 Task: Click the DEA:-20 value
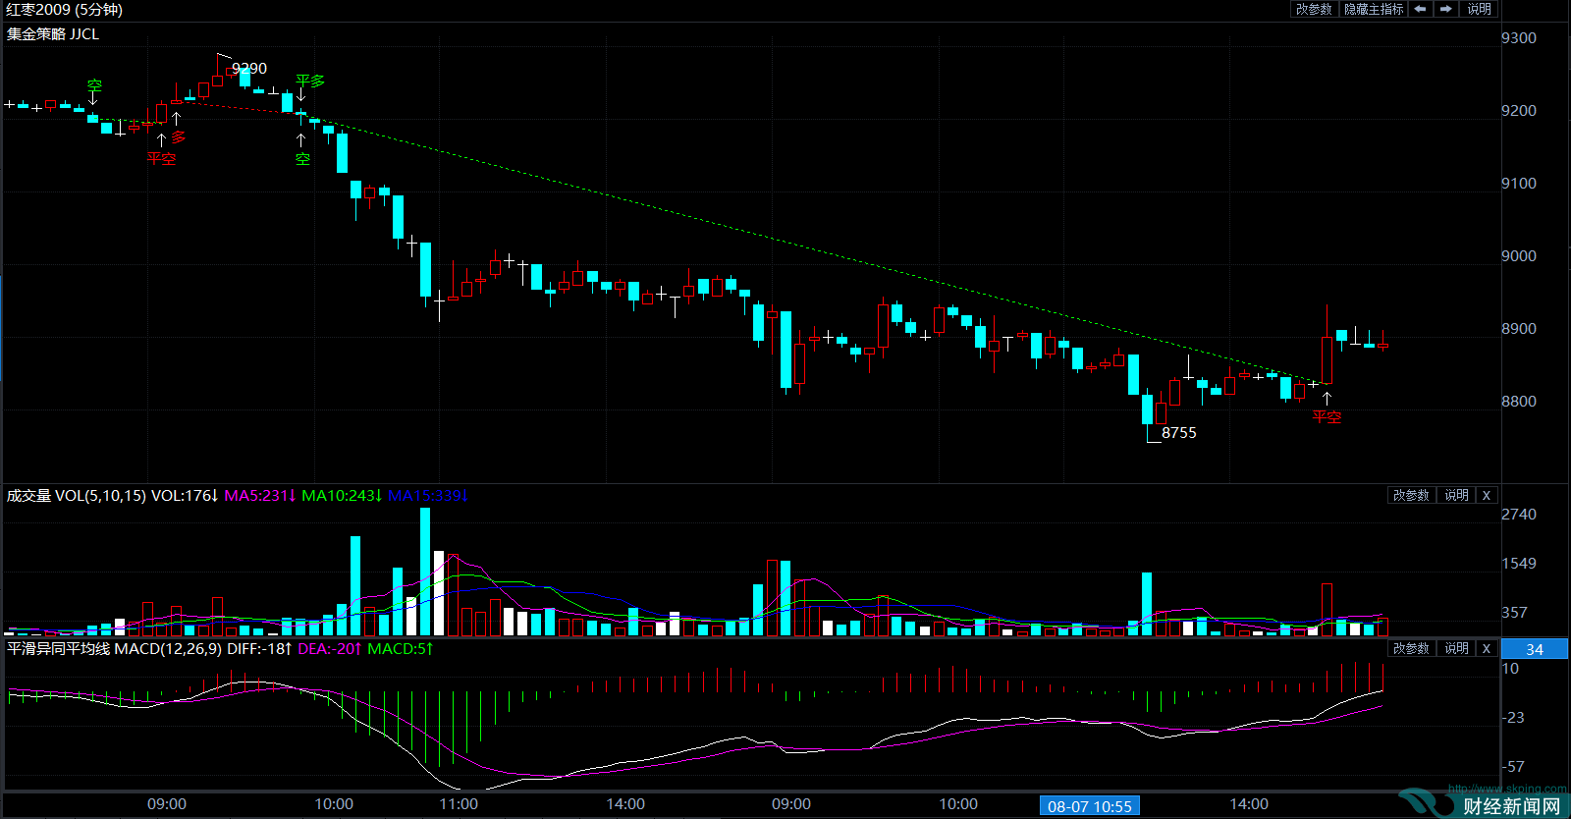click(x=330, y=649)
